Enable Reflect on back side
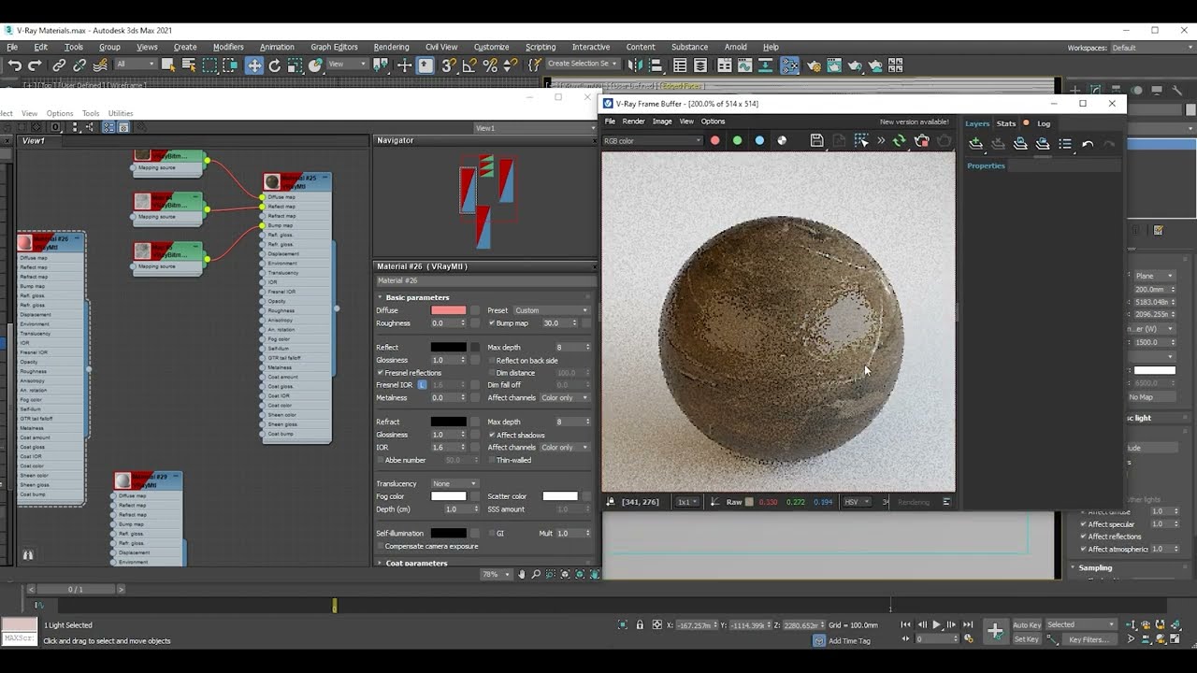This screenshot has height=673, width=1197. (x=492, y=361)
